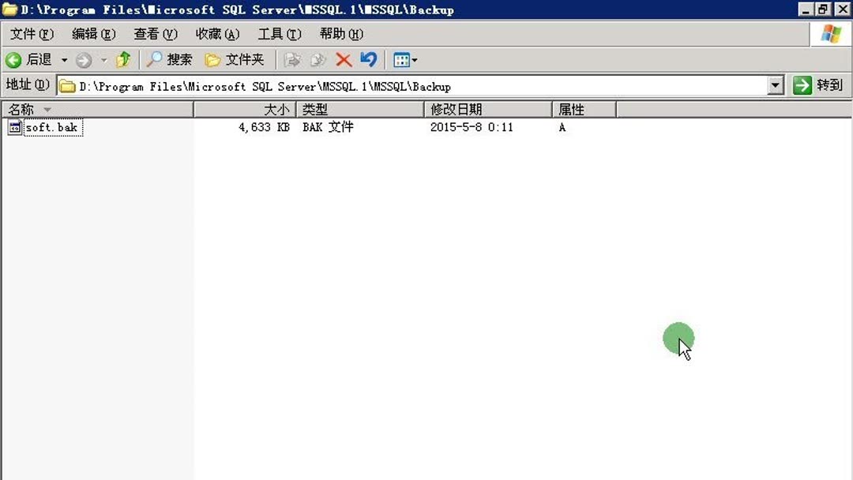Open the Views dropdown arrow
The height and width of the screenshot is (480, 853).
(x=413, y=59)
